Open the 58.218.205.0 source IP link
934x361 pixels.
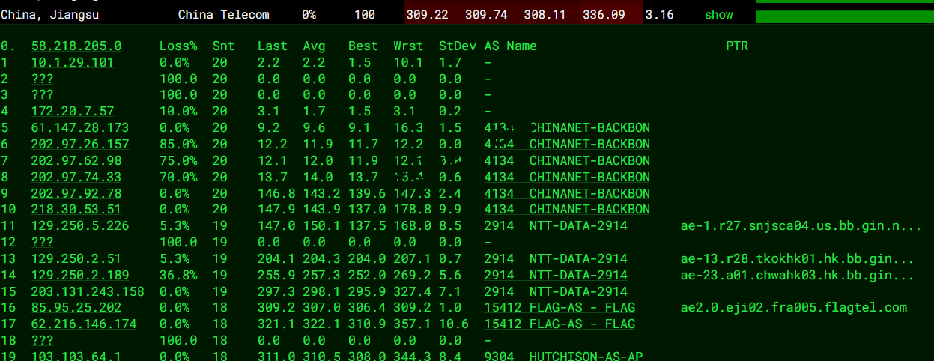(x=76, y=46)
